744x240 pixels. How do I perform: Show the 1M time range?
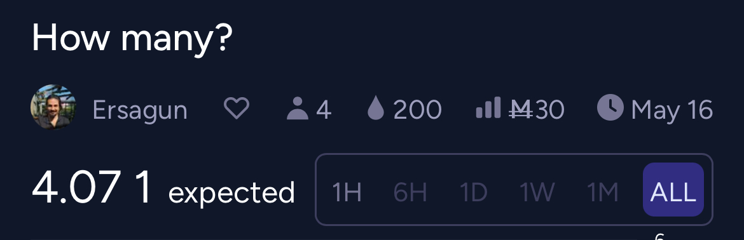pyautogui.click(x=603, y=192)
